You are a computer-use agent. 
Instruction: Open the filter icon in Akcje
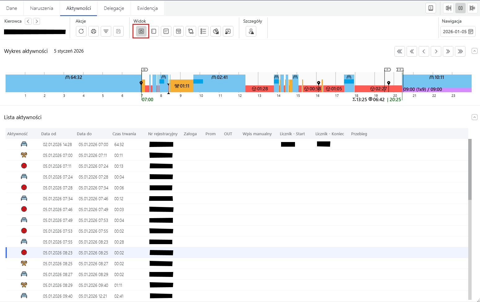click(106, 31)
